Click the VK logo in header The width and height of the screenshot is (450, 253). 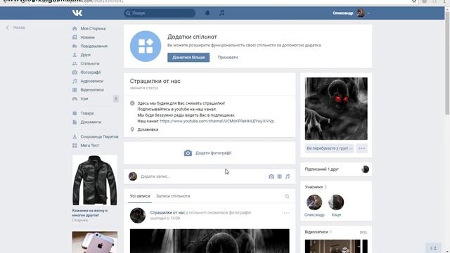(77, 13)
